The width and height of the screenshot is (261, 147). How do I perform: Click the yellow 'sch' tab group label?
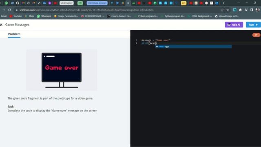(x=184, y=3)
